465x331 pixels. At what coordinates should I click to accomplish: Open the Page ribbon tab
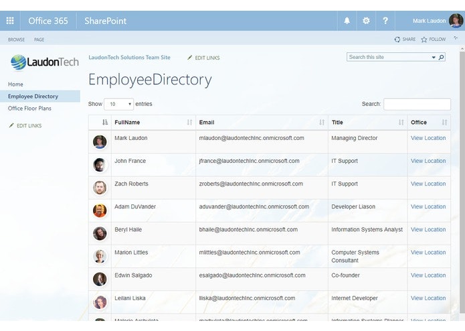point(39,40)
